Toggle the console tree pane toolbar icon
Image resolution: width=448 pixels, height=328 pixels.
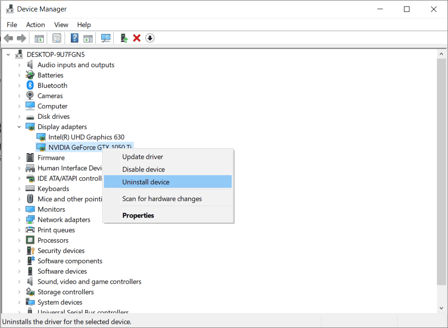(x=39, y=38)
